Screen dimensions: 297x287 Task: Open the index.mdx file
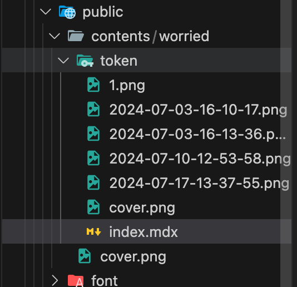[143, 232]
